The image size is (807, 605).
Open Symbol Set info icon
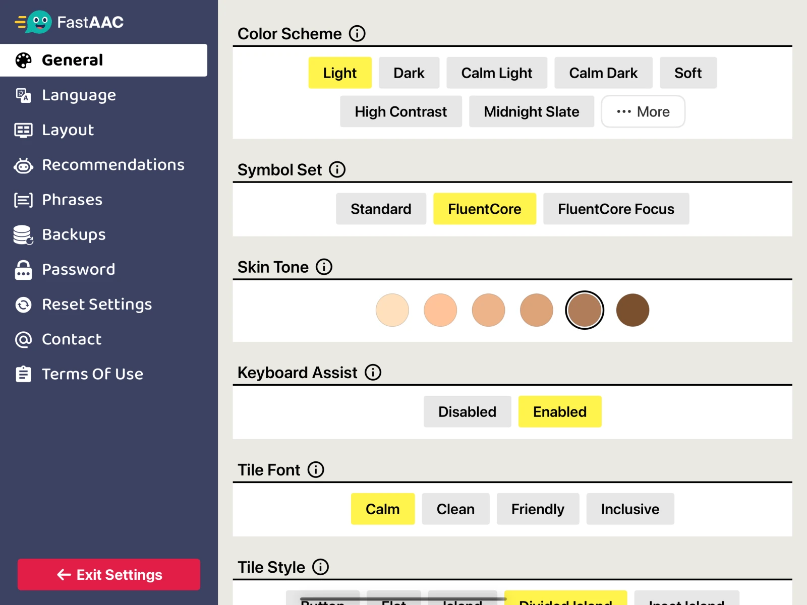tap(337, 169)
